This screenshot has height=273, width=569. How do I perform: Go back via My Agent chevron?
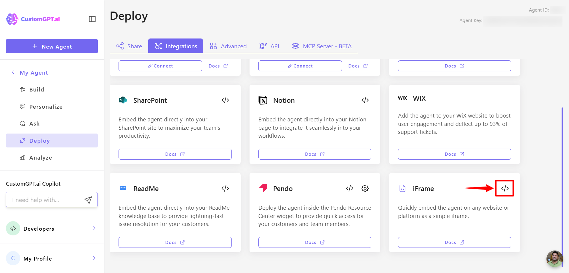(13, 72)
